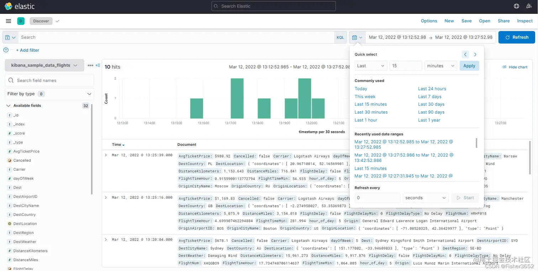The width and height of the screenshot is (538, 271).
Task: Open the minutes time unit dropdown
Action: pos(441,66)
